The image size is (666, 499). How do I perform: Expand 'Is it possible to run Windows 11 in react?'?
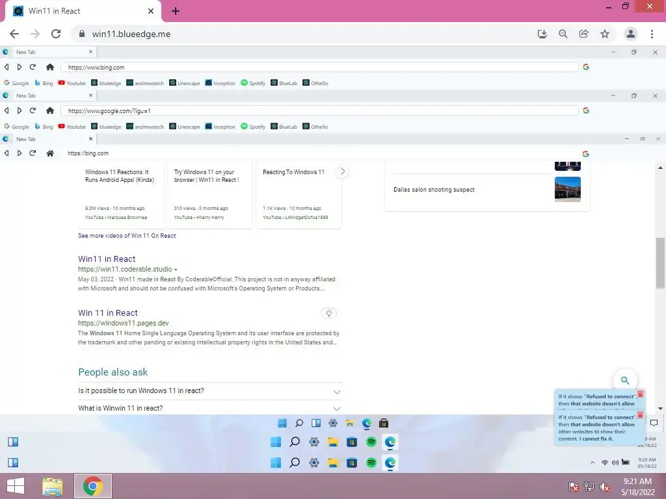click(x=210, y=390)
